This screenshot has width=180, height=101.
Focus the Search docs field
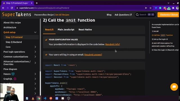coord(145,15)
